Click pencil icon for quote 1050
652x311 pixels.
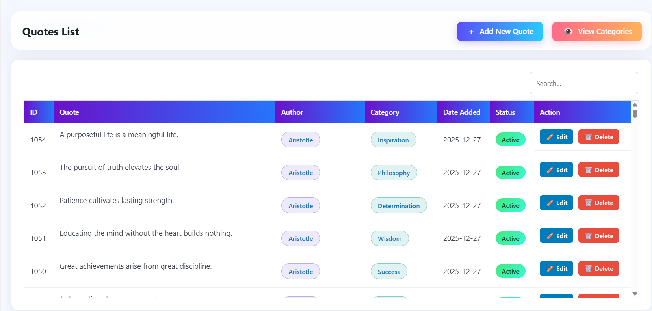[x=550, y=269]
